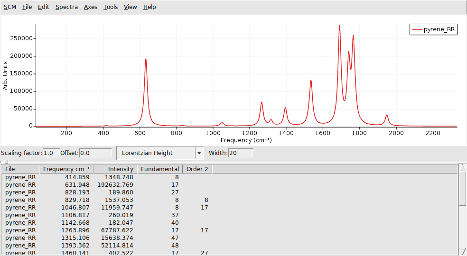Image resolution: width=467 pixels, height=256 pixels.
Task: Open the Tools menu
Action: (111, 7)
